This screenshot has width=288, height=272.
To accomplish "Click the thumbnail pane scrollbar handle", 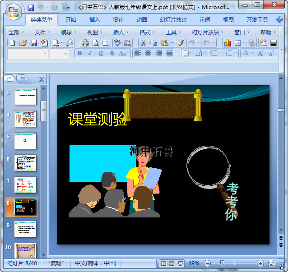I will tap(43, 111).
